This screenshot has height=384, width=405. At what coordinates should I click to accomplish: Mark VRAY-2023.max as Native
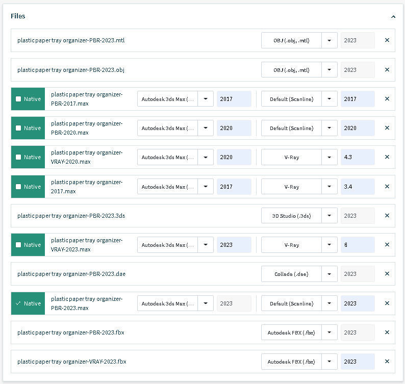tap(18, 245)
